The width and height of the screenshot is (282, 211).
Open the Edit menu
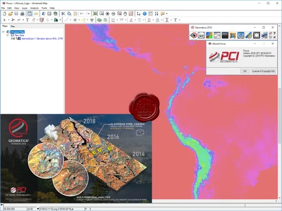click(9, 8)
